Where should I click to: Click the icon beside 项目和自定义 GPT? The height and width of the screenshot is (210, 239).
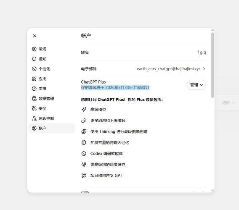click(x=84, y=176)
